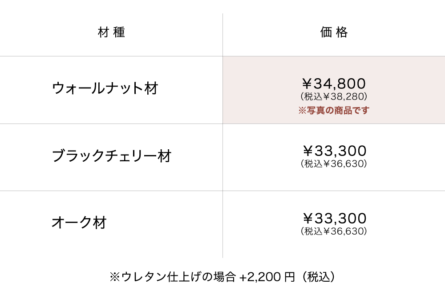Click the 税込¥36,630 text in the ブラックチェリー材 row

(334, 164)
